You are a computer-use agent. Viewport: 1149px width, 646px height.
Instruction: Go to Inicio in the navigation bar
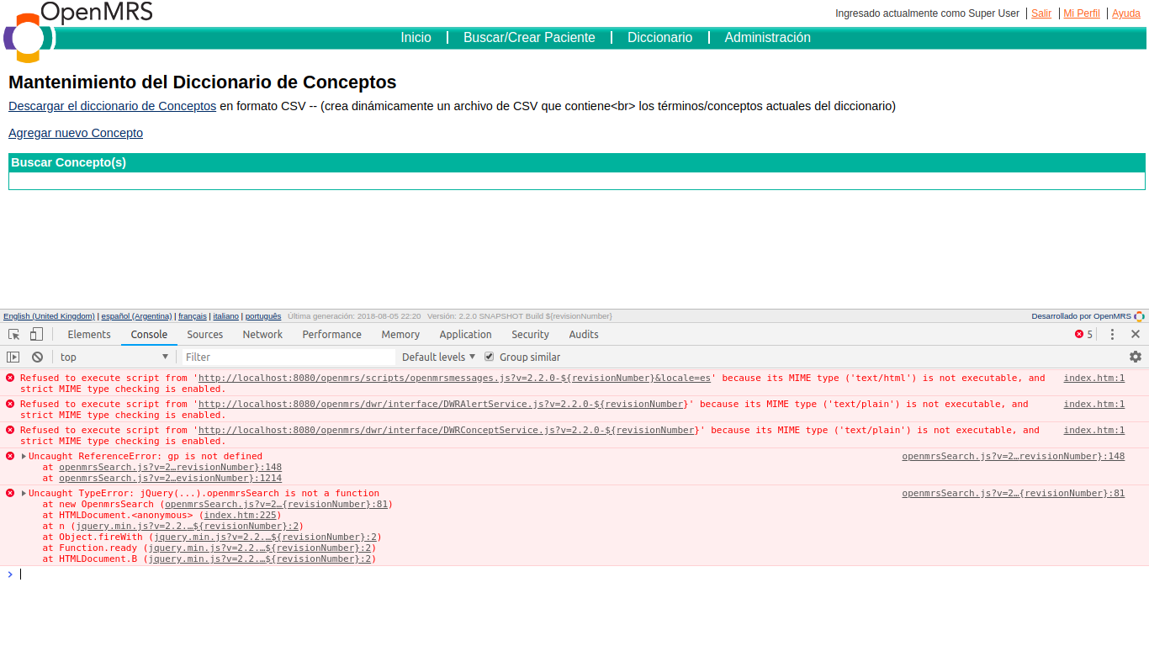416,38
